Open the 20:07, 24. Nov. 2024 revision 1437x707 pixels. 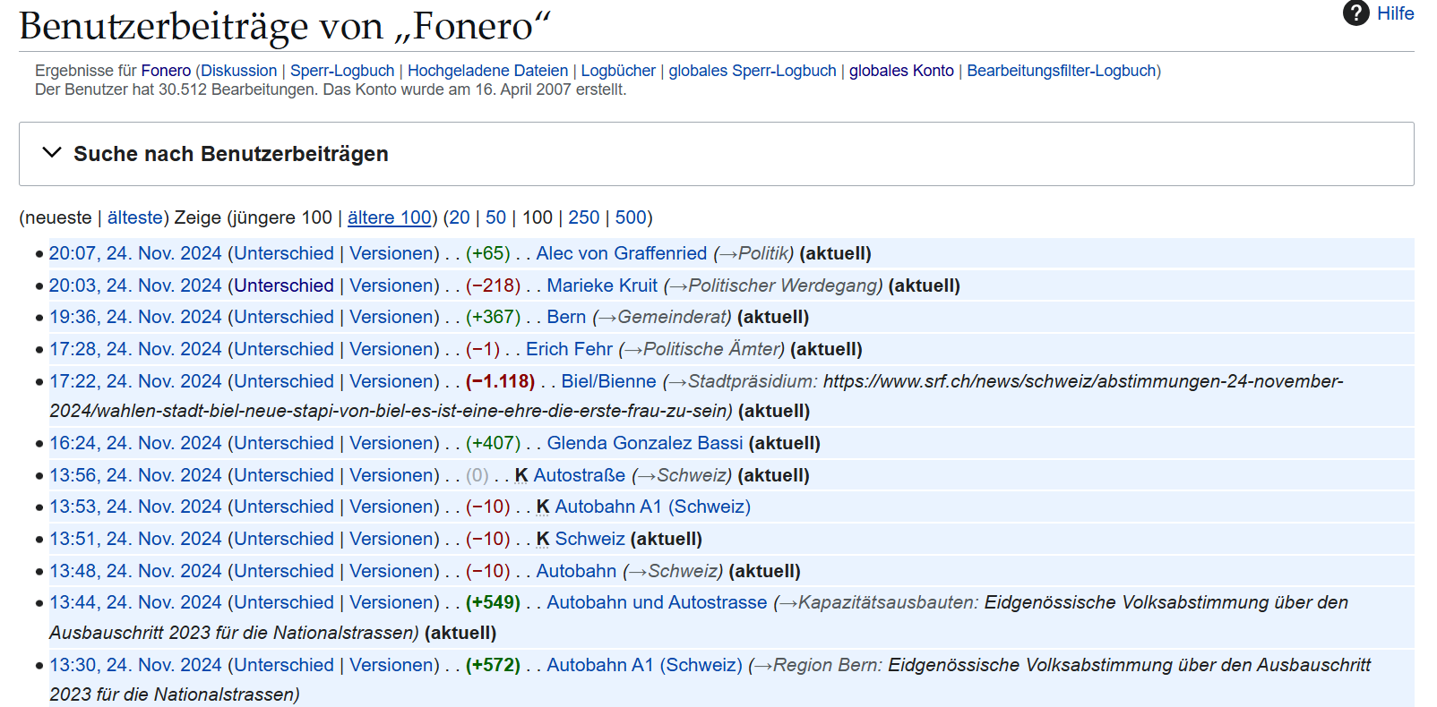pos(135,253)
